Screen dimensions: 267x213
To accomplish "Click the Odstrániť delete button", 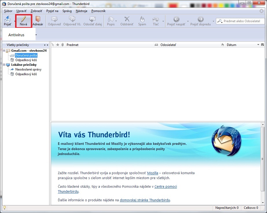I will tap(127, 21).
